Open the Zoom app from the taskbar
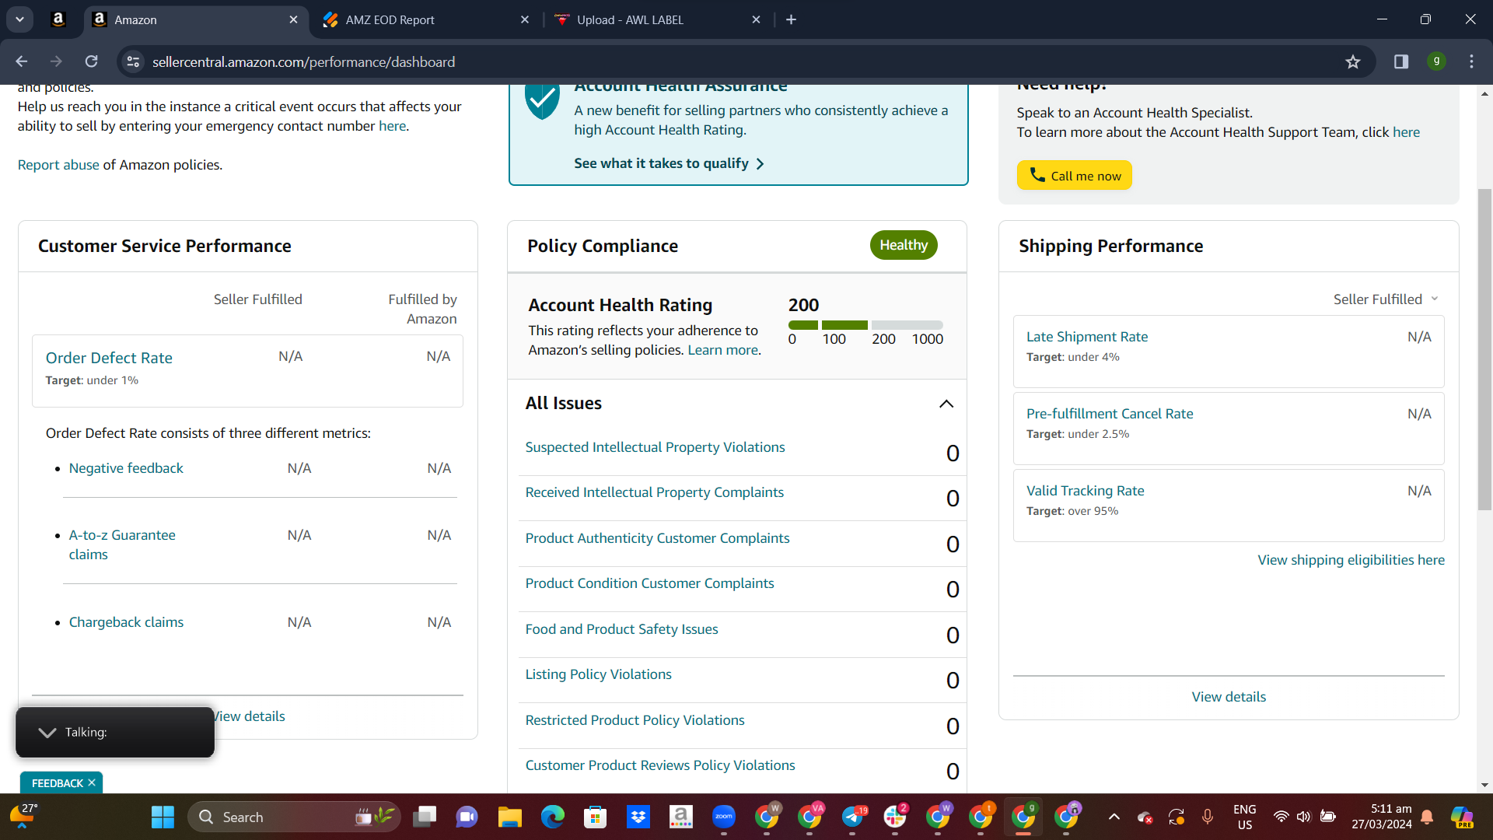The height and width of the screenshot is (840, 1493). (724, 817)
